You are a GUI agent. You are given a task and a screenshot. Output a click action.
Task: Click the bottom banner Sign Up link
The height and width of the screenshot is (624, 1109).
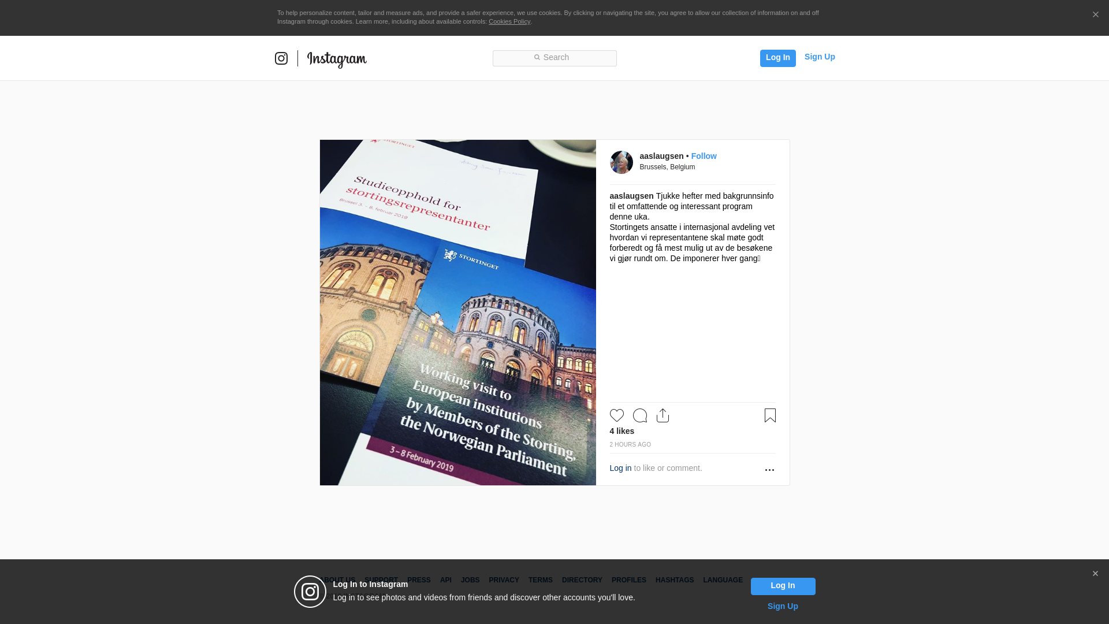click(783, 606)
